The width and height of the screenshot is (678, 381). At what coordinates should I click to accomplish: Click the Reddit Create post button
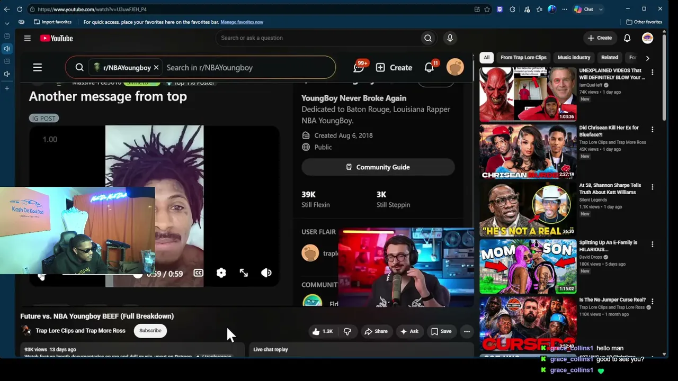pyautogui.click(x=394, y=68)
